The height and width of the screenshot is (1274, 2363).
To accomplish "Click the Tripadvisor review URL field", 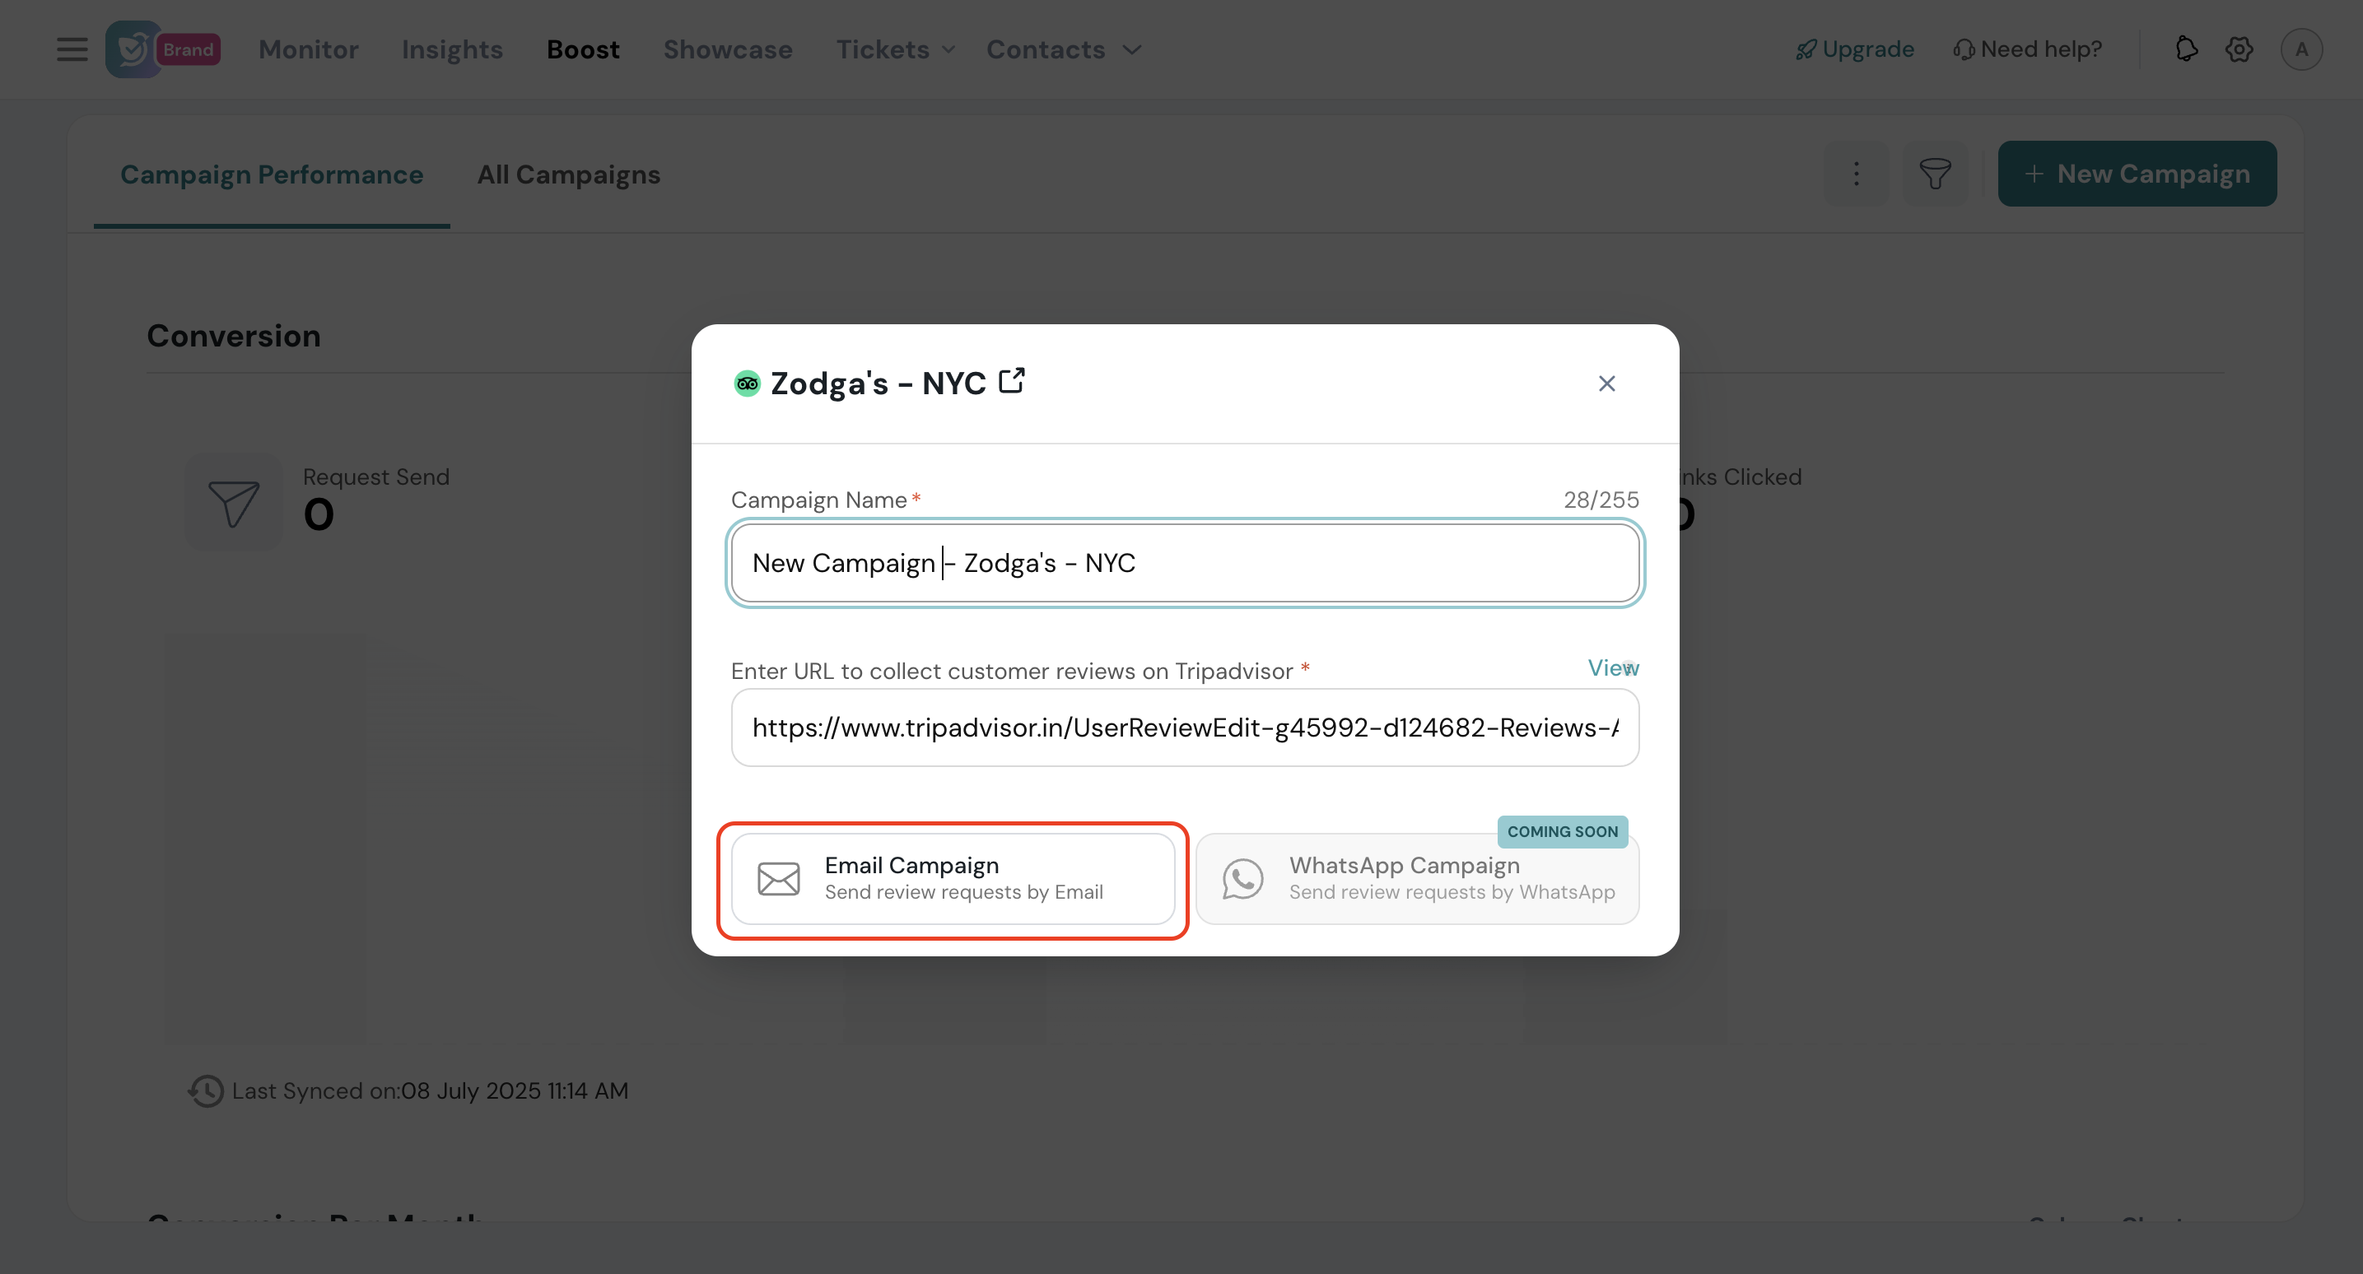I will point(1184,728).
